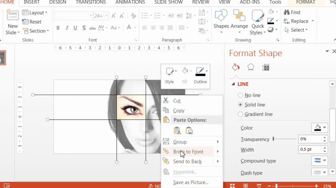Justify the text in the Paragraph group

click(170, 28)
